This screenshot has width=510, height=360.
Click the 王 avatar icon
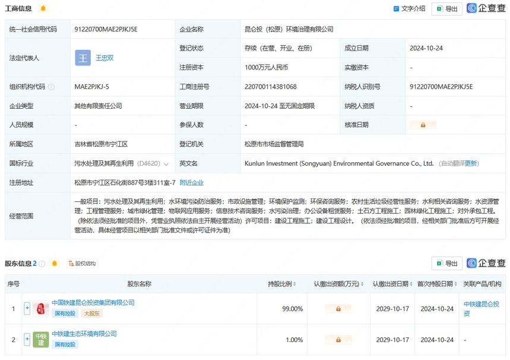pos(83,58)
